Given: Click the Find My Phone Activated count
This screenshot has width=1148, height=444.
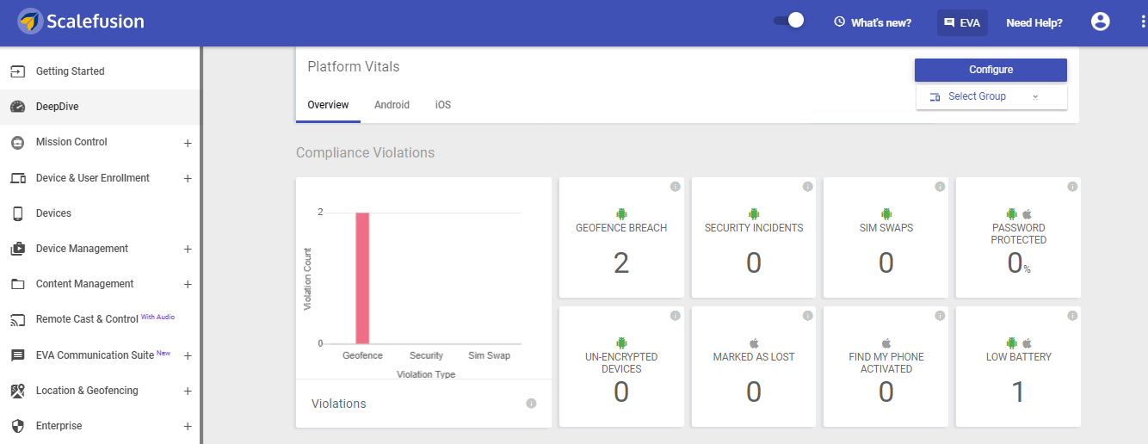Looking at the screenshot, I should coord(886,392).
